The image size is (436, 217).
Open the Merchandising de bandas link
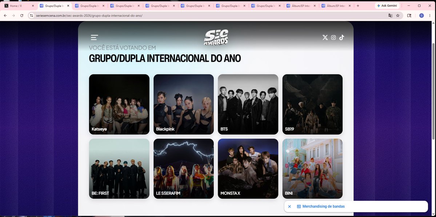[323, 206]
